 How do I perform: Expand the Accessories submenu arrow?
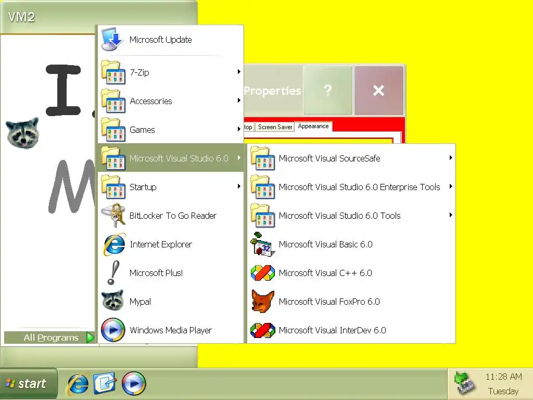coord(239,101)
